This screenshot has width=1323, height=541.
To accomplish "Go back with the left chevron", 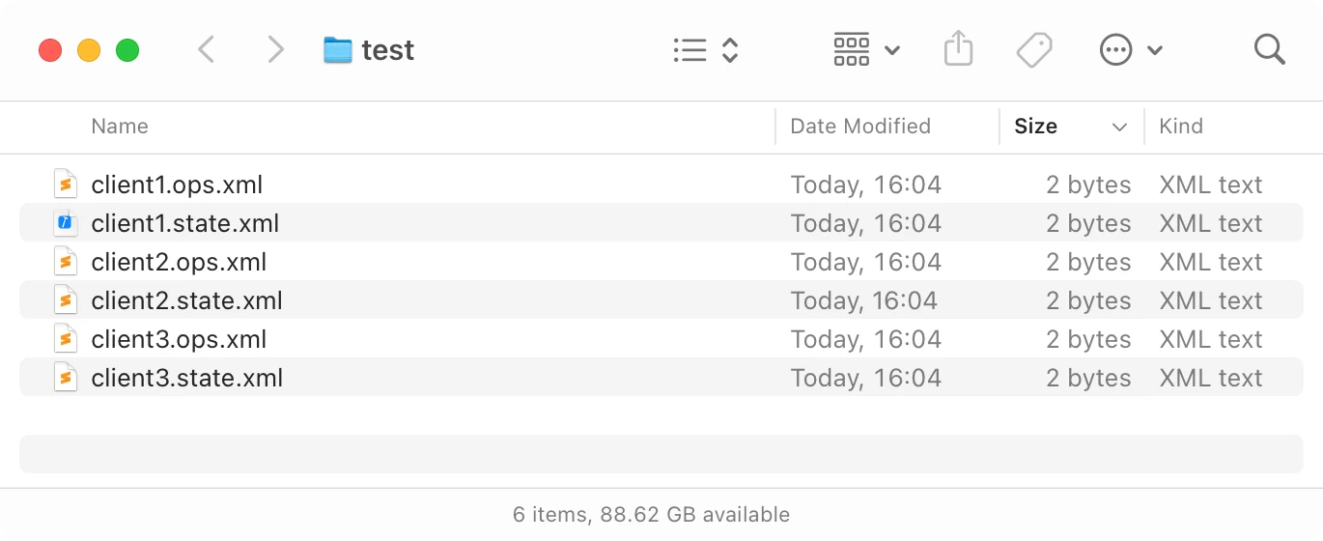I will 206,49.
